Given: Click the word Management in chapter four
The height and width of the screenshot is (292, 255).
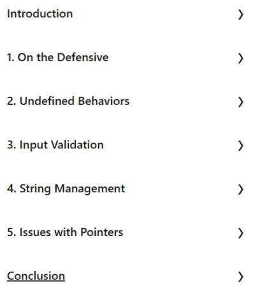Looking at the screenshot, I should click(x=90, y=189).
